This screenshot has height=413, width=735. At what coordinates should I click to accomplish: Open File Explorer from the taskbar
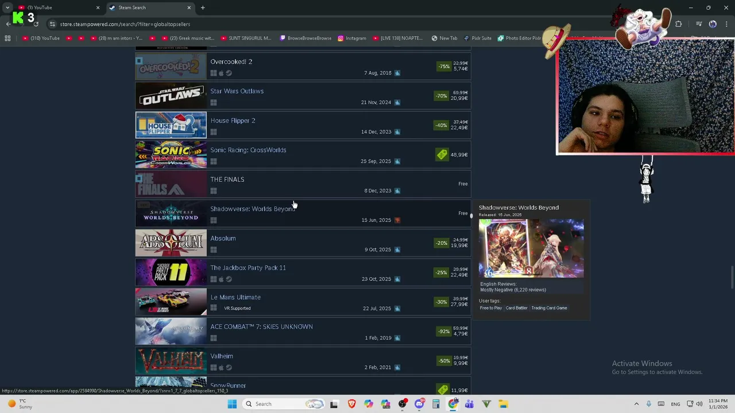(x=503, y=404)
